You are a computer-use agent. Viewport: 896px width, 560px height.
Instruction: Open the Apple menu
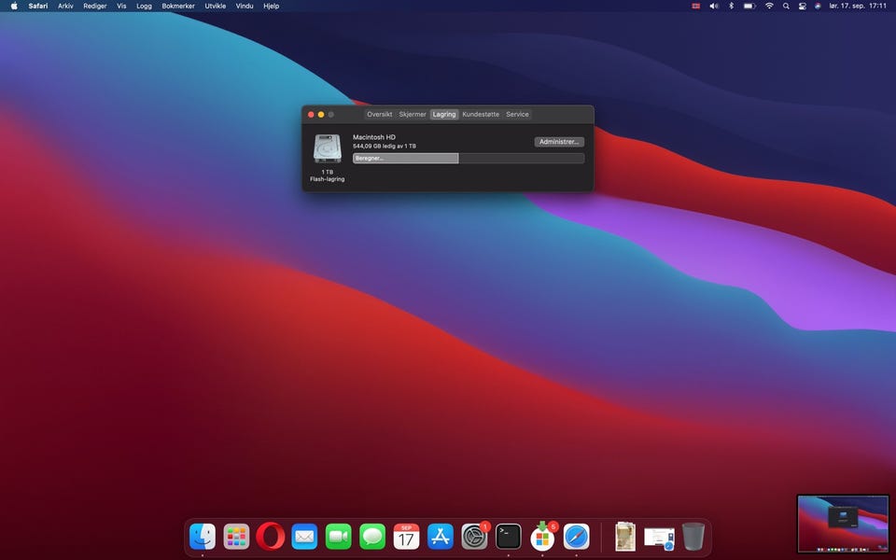tap(14, 6)
